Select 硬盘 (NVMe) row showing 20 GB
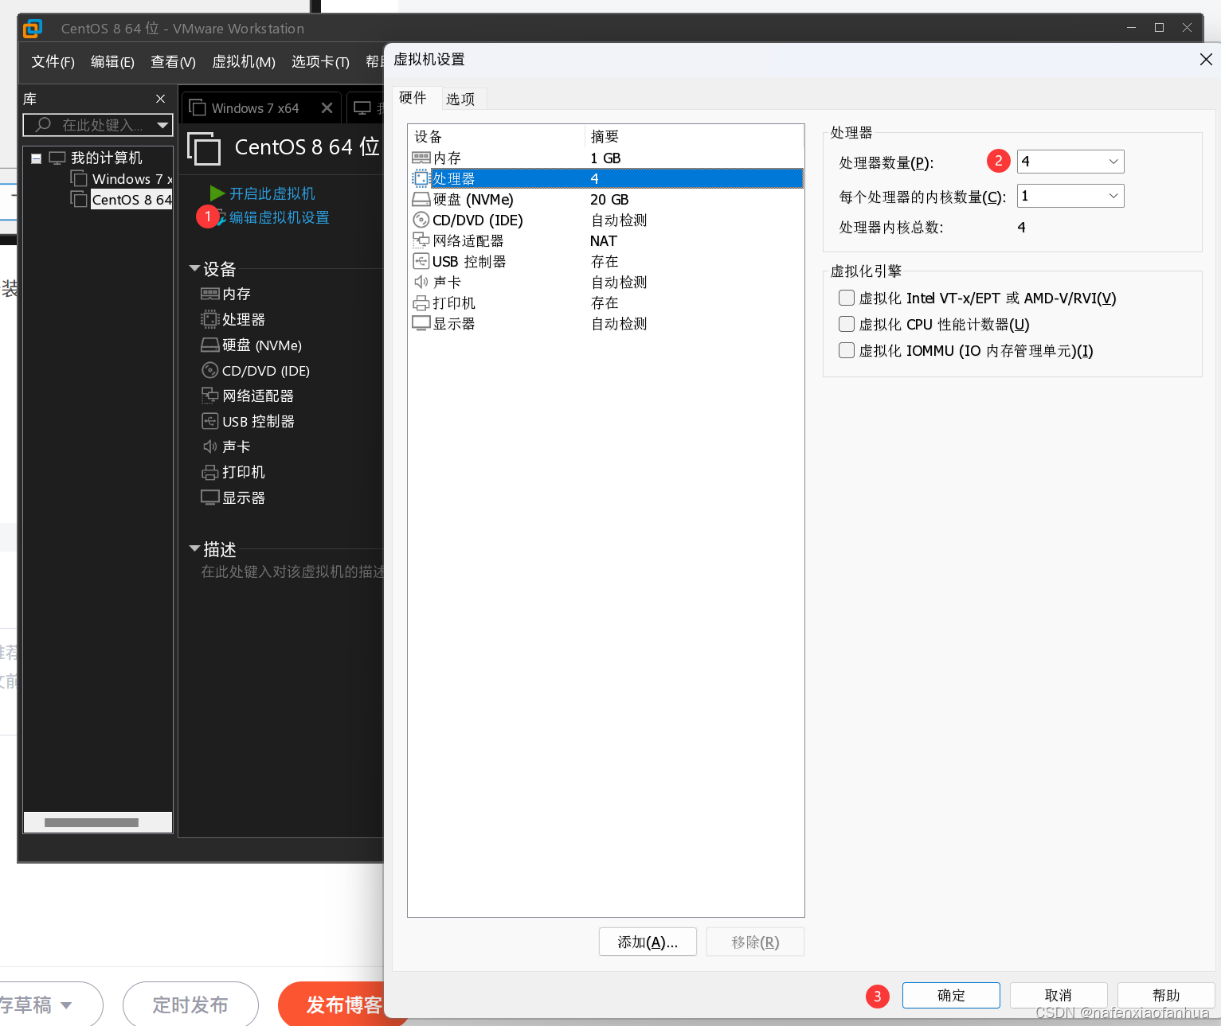1221x1026 pixels. pyautogui.click(x=605, y=199)
